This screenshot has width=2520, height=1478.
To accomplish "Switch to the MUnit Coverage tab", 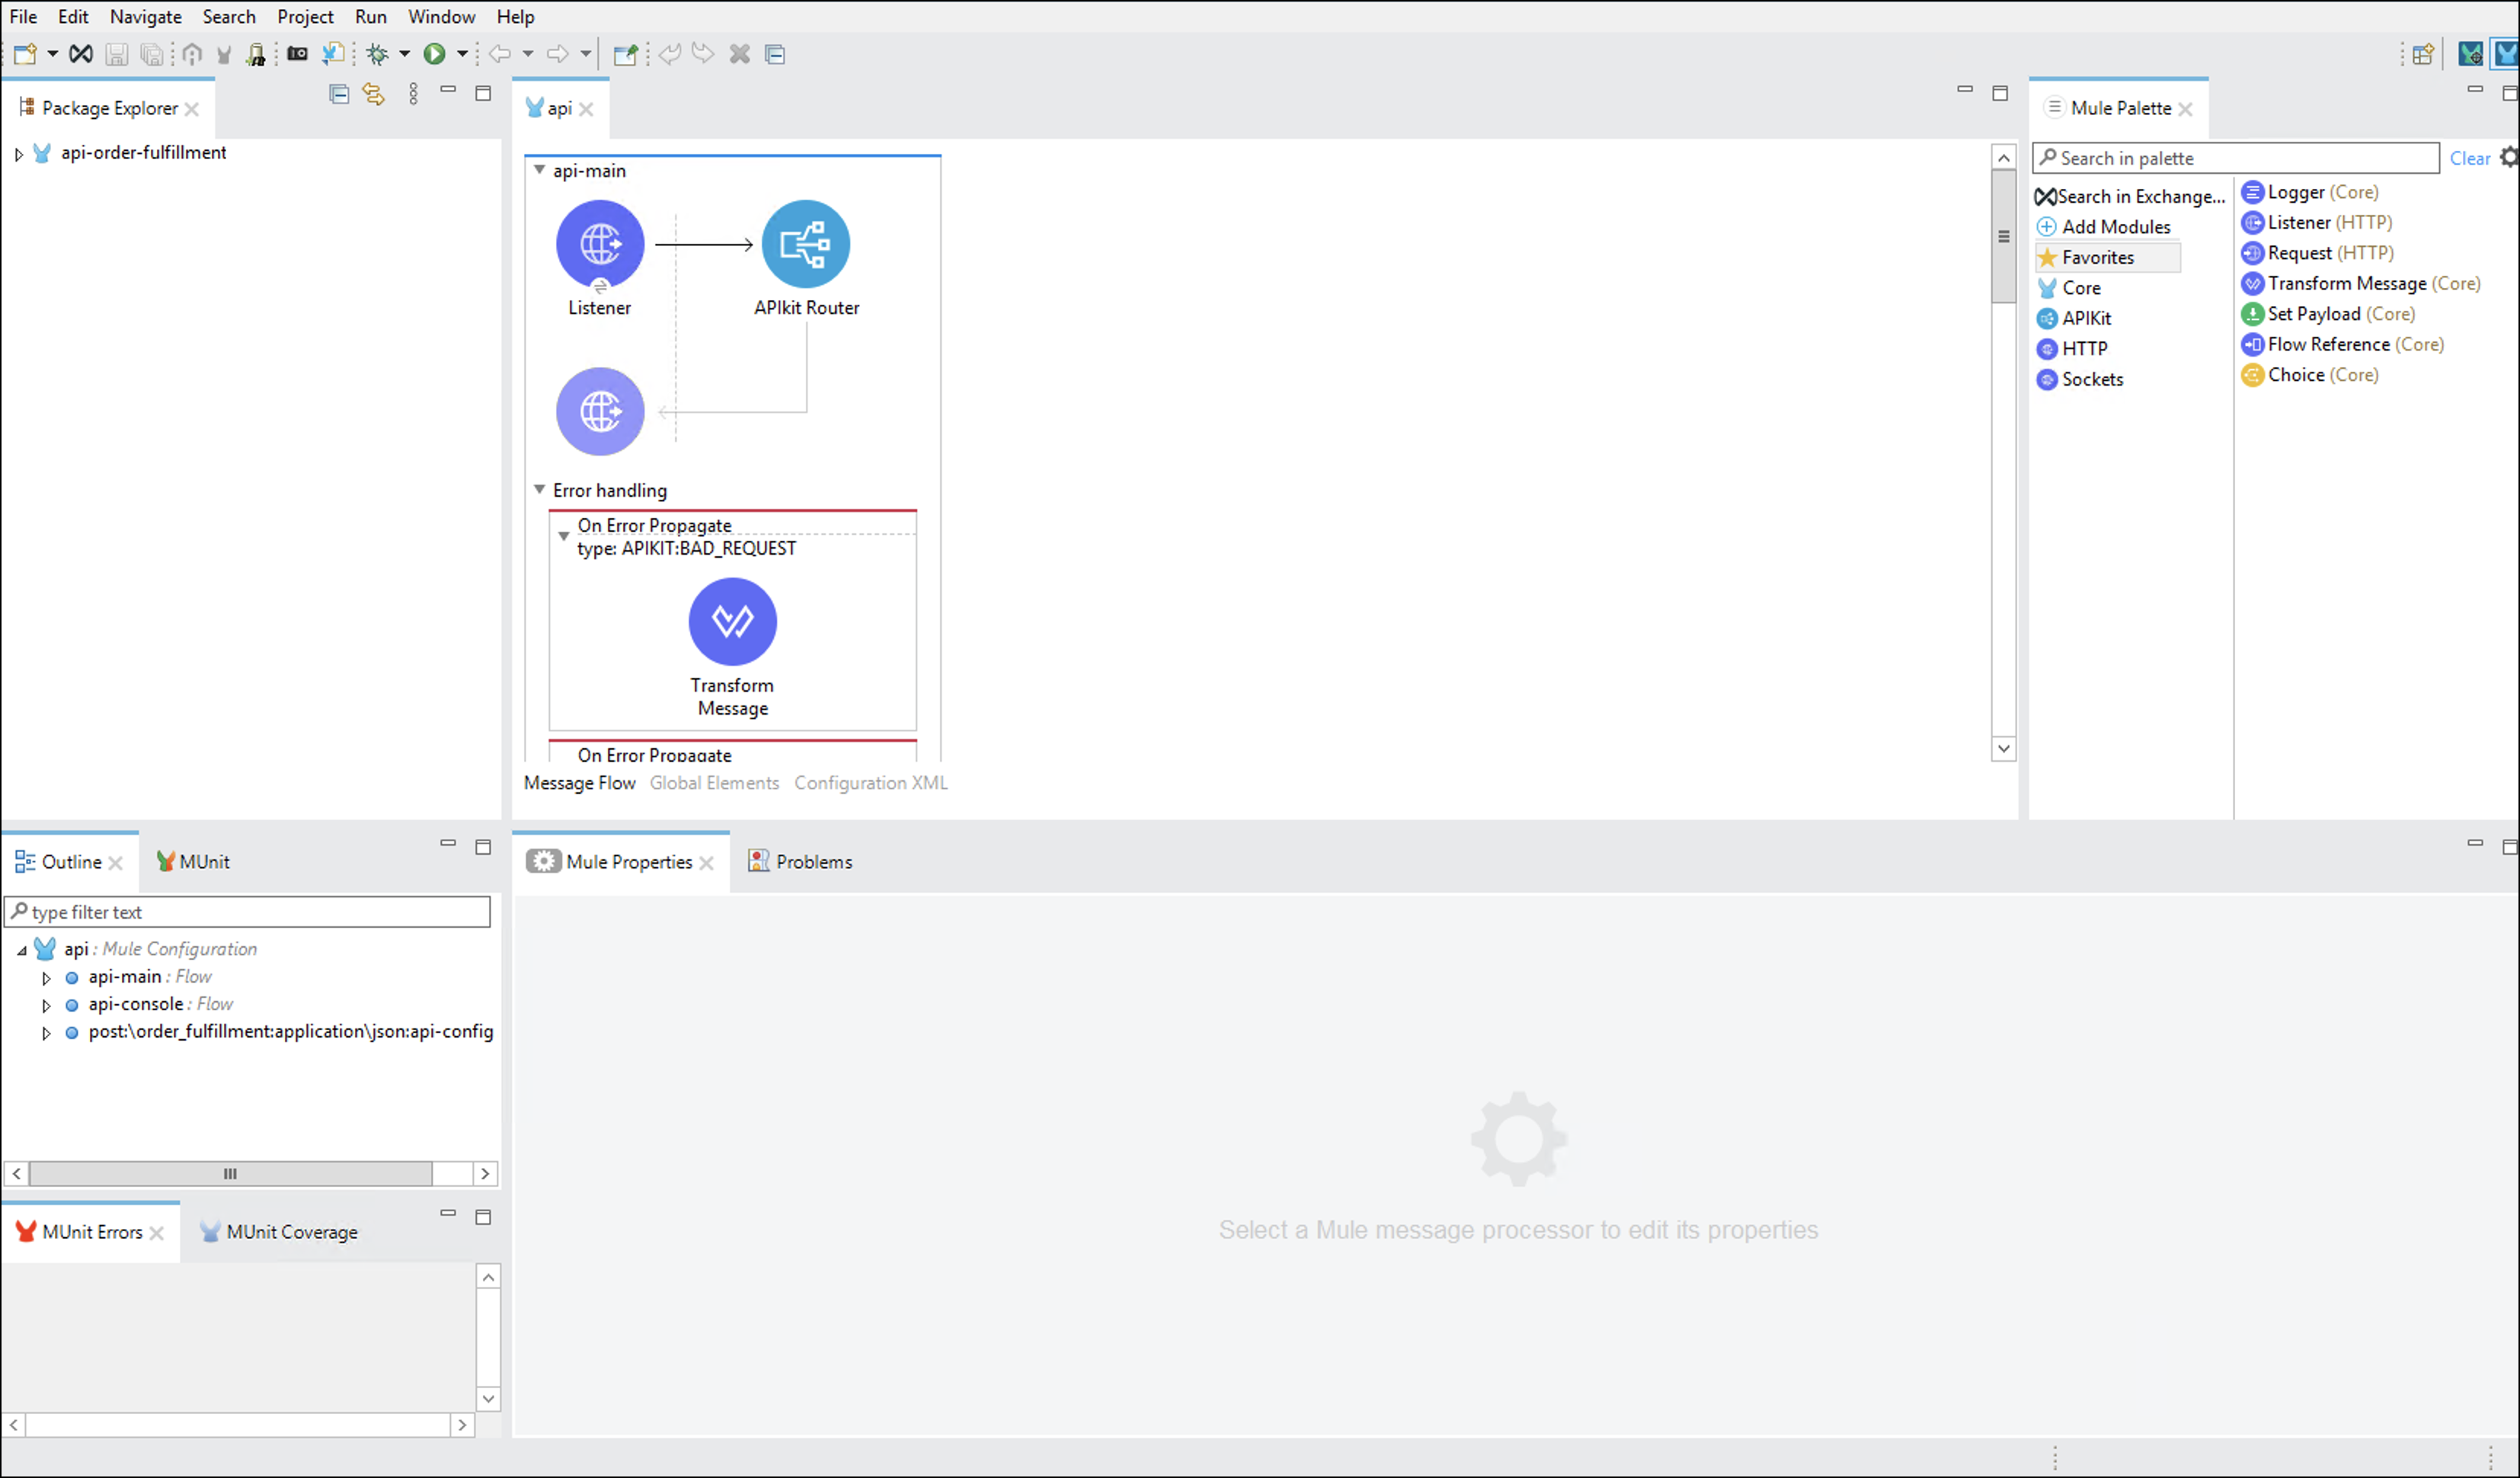I will point(279,1232).
